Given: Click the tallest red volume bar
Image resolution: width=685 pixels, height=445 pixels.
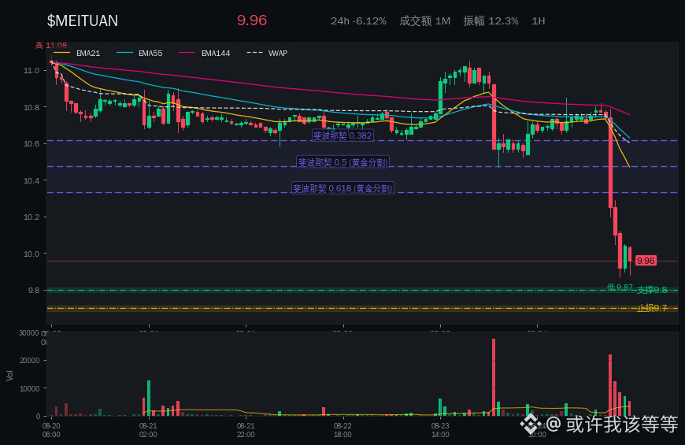Looking at the screenshot, I should tap(494, 377).
